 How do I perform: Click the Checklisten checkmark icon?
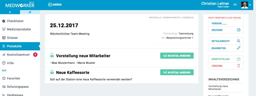[3, 21]
